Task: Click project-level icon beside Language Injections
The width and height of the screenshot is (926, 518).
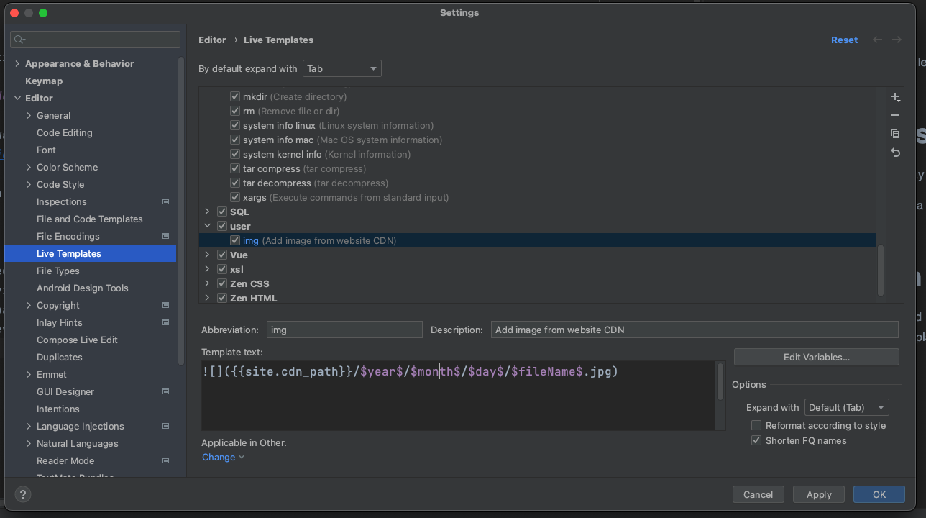Action: 165,426
